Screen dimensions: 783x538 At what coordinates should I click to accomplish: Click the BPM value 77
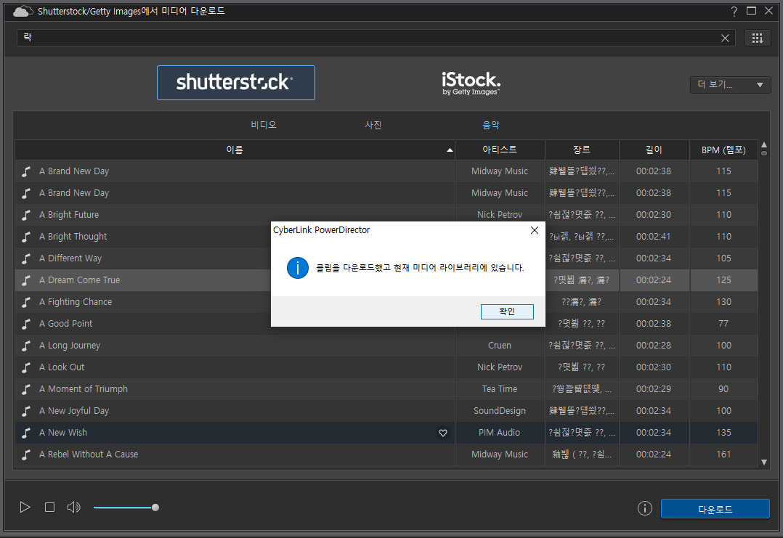(x=723, y=323)
